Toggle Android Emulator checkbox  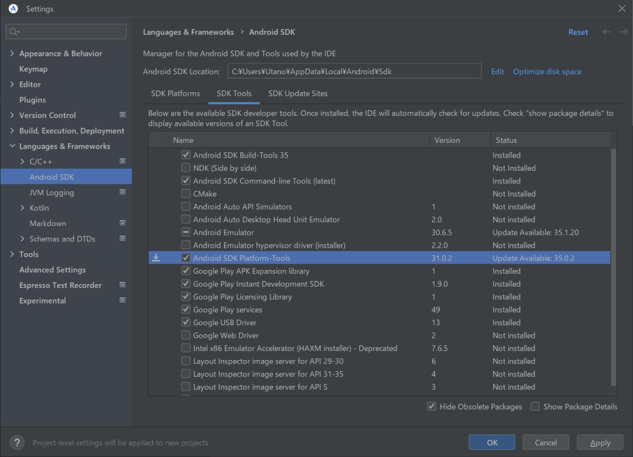click(x=186, y=232)
